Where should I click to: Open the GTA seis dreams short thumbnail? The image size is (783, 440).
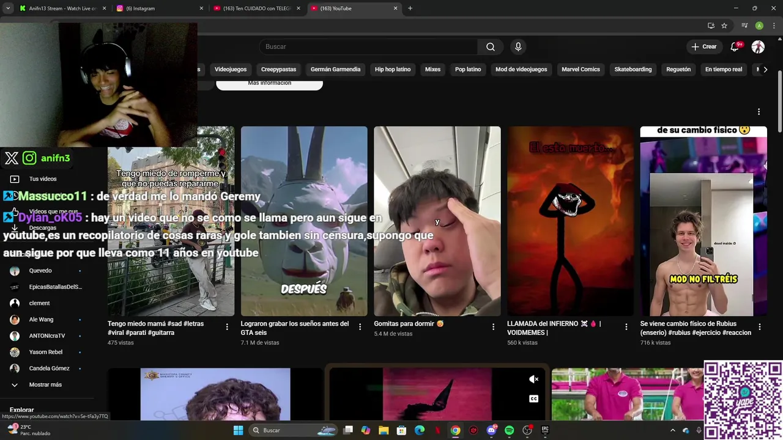click(x=304, y=221)
